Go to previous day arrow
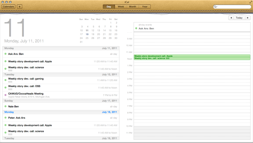This screenshot has height=143, width=253. [x=231, y=18]
